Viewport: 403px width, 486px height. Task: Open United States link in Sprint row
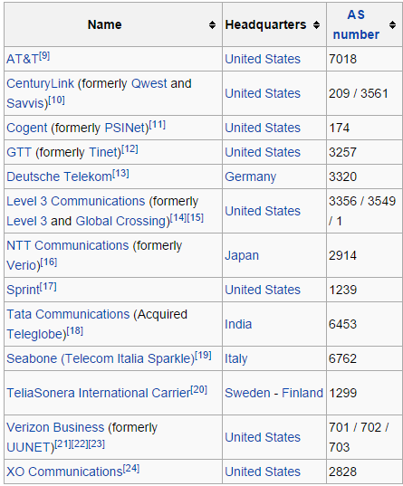[x=263, y=290]
